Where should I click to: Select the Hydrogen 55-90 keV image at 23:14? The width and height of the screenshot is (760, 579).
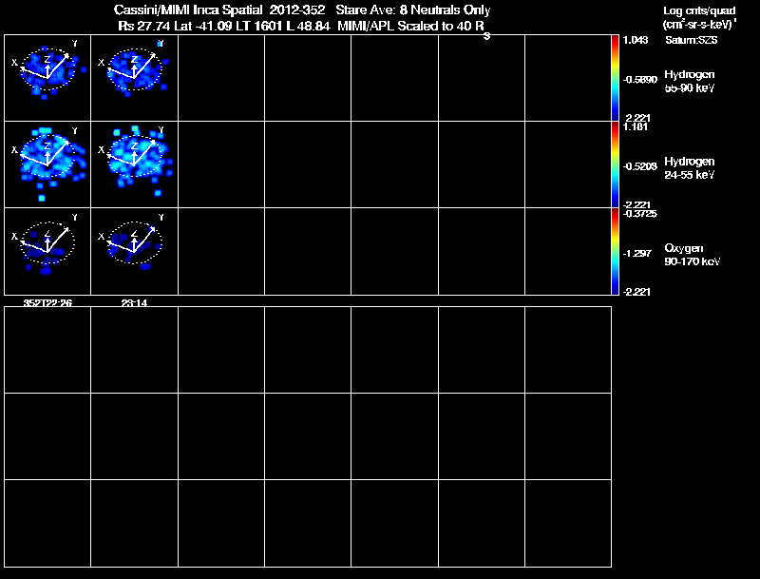pos(134,78)
